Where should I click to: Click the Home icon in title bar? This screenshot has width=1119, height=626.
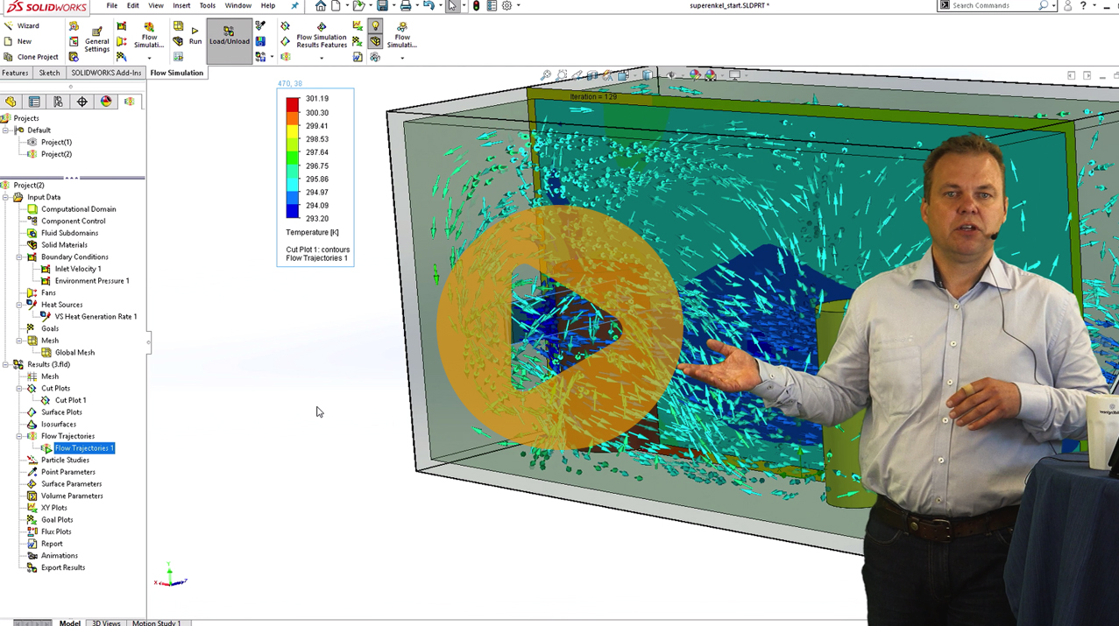coord(321,6)
